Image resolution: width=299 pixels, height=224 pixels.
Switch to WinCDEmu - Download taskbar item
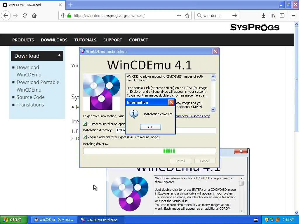click(x=54, y=220)
